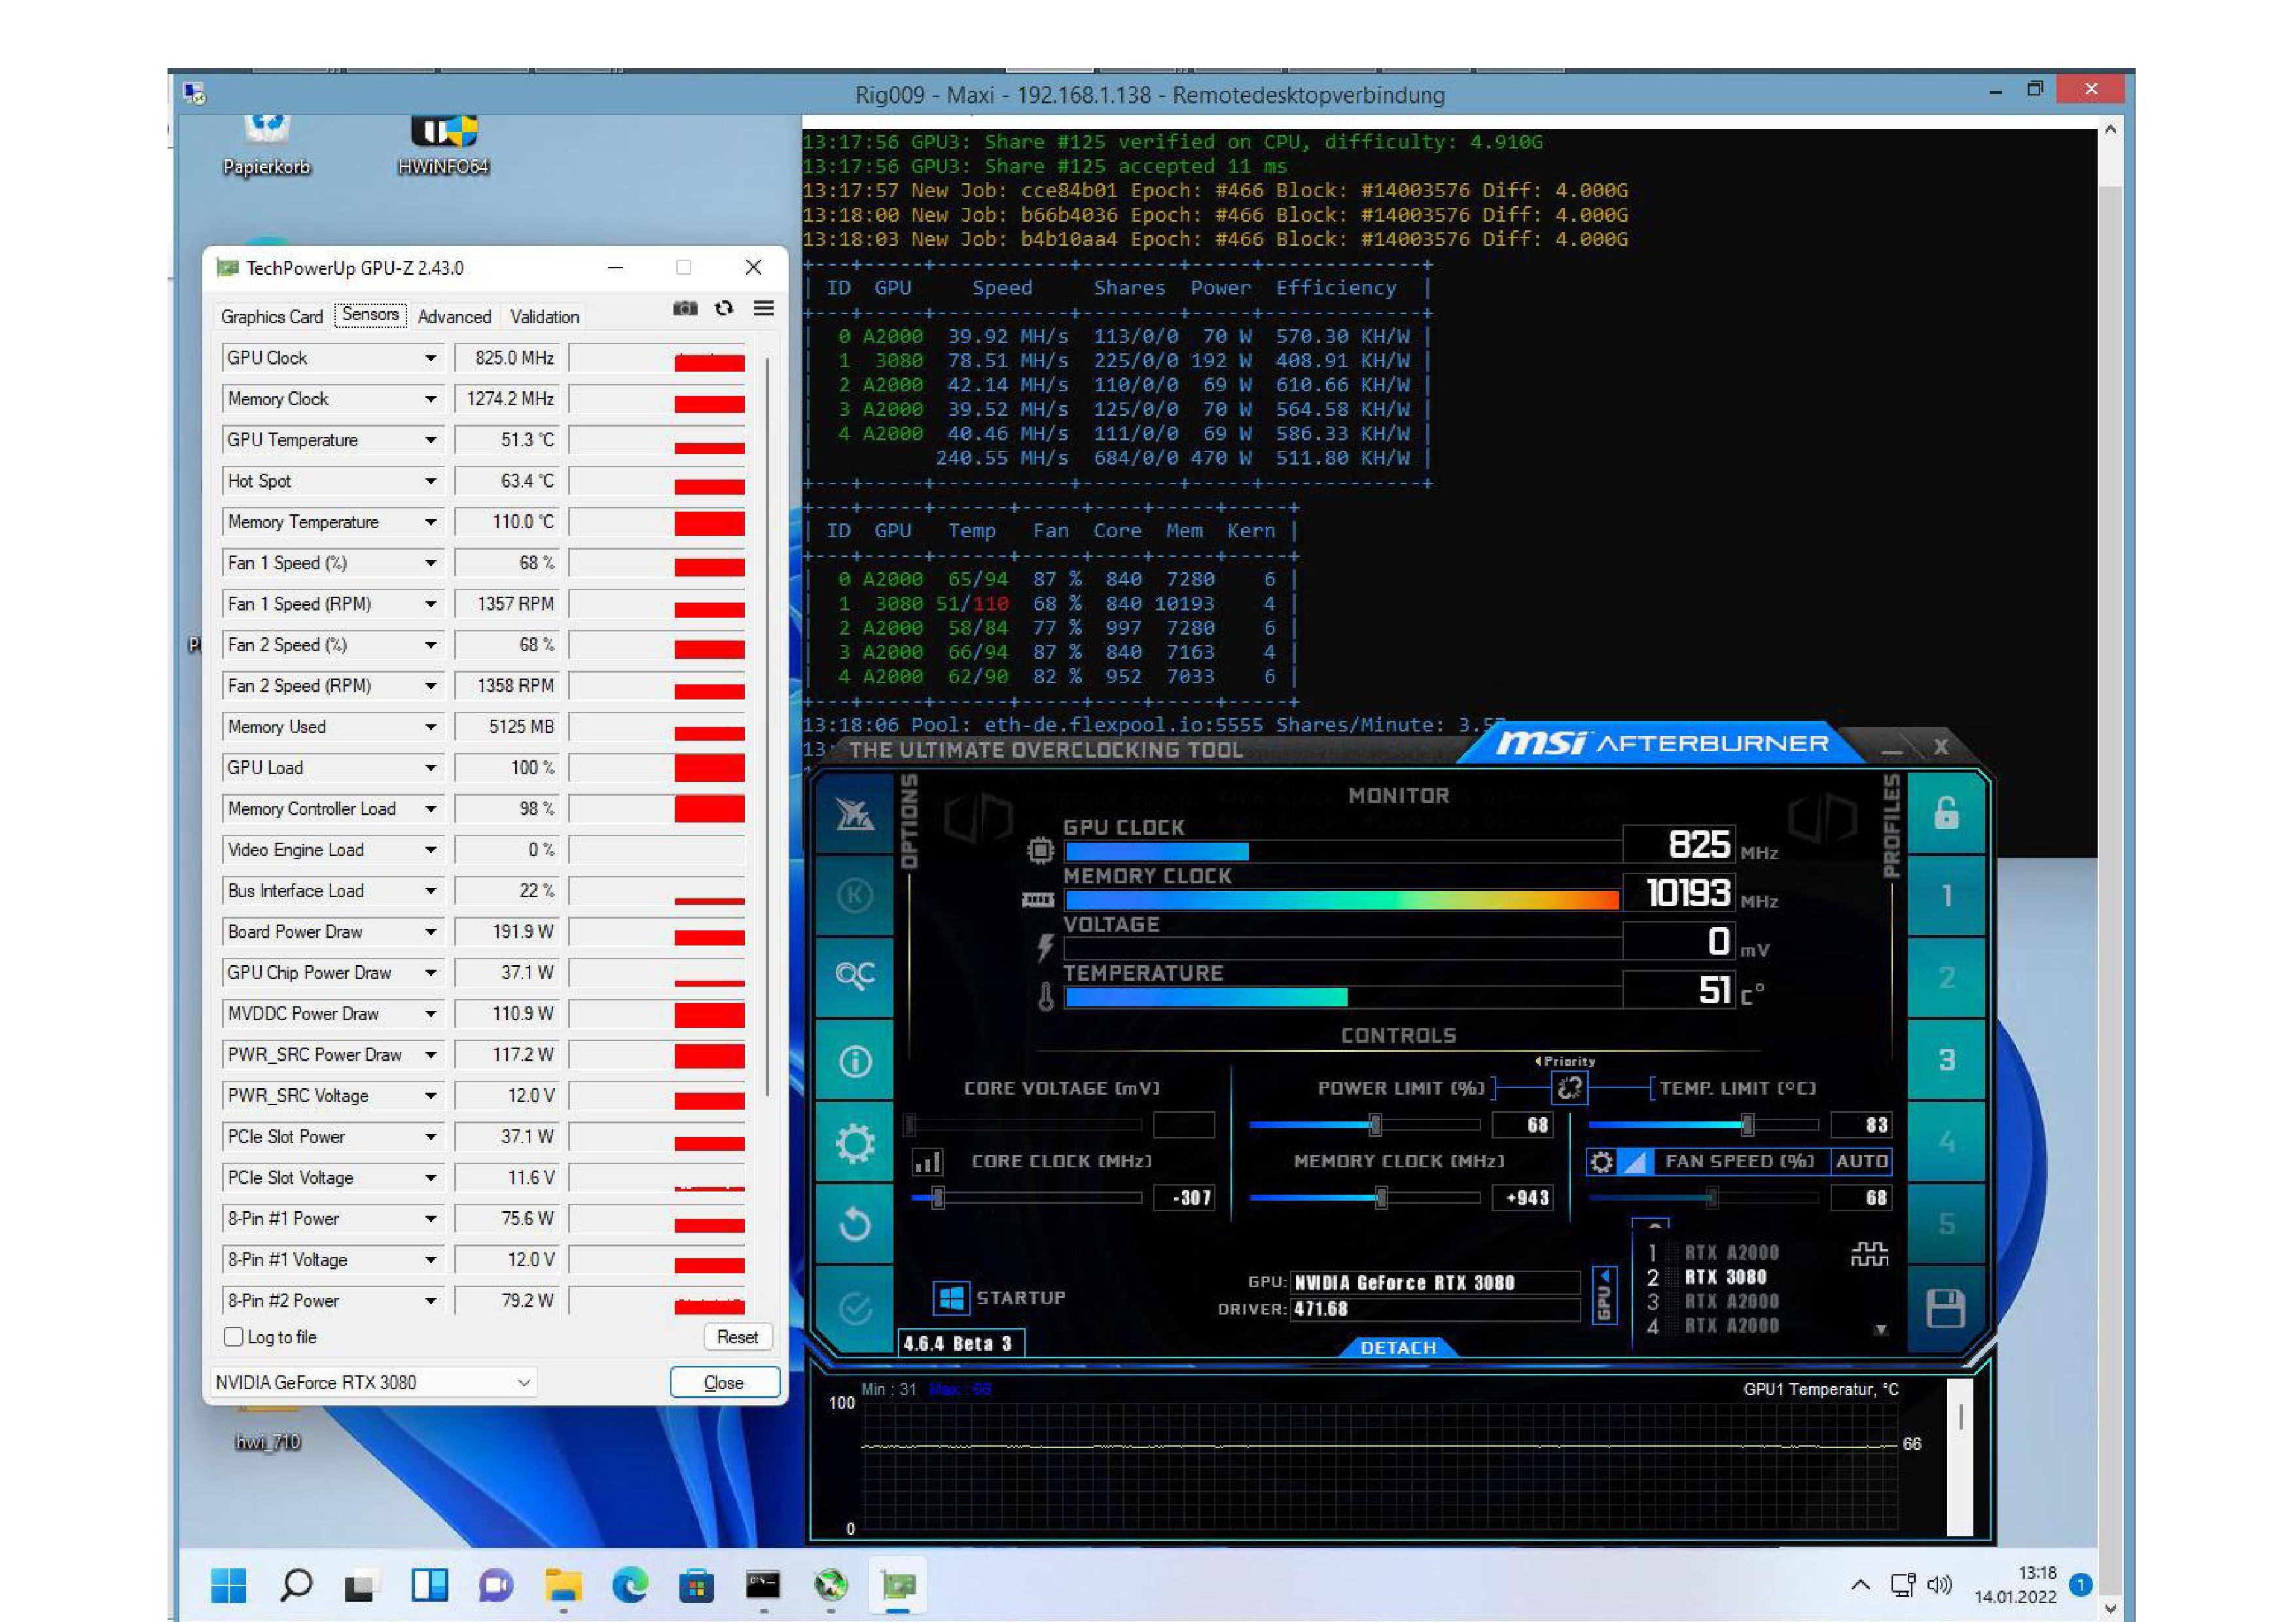2296x1622 pixels.
Task: Click the GPU-Z Reset button
Action: point(737,1337)
